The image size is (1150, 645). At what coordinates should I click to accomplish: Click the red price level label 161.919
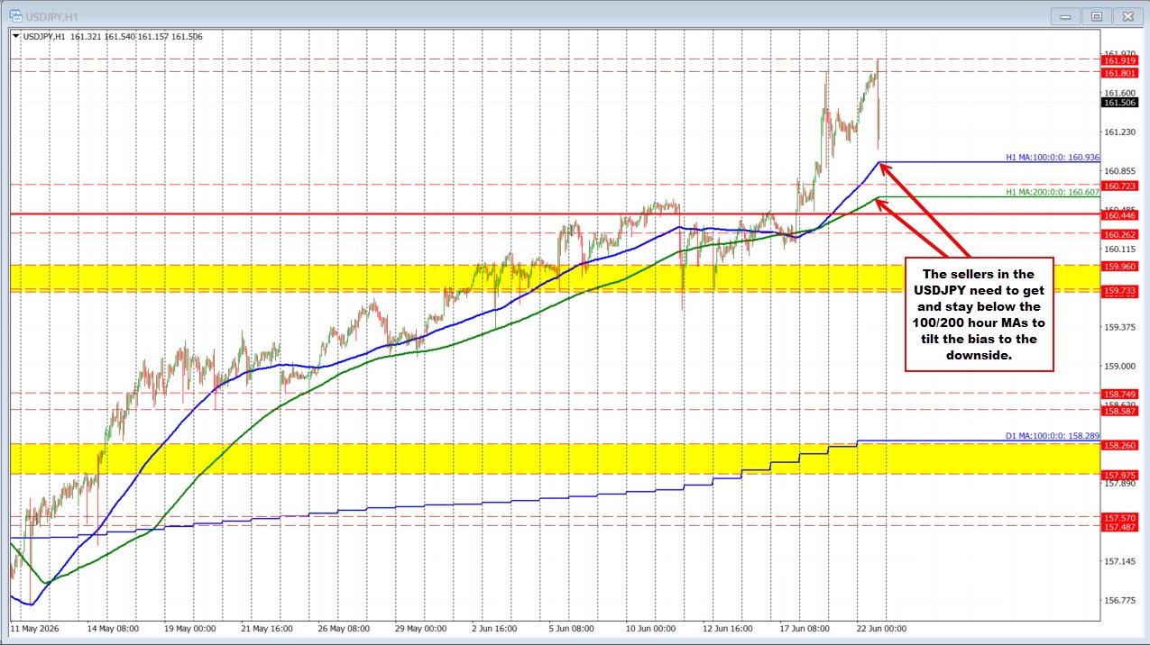tap(1119, 59)
